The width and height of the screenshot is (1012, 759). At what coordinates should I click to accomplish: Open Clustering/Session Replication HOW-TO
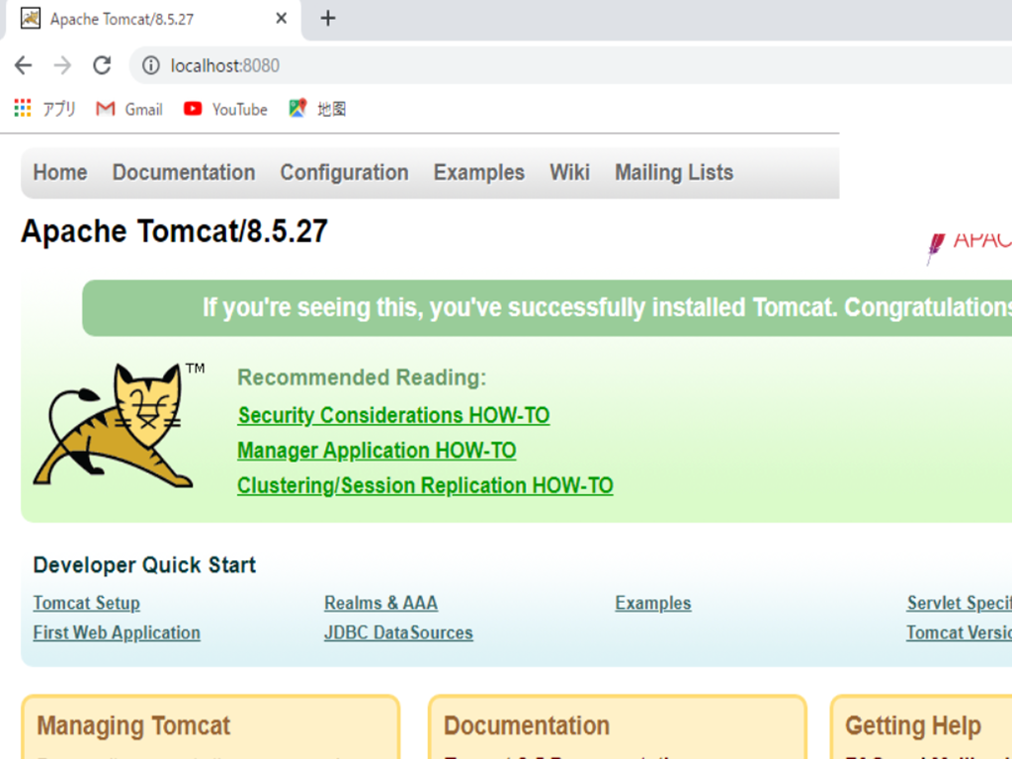(425, 485)
